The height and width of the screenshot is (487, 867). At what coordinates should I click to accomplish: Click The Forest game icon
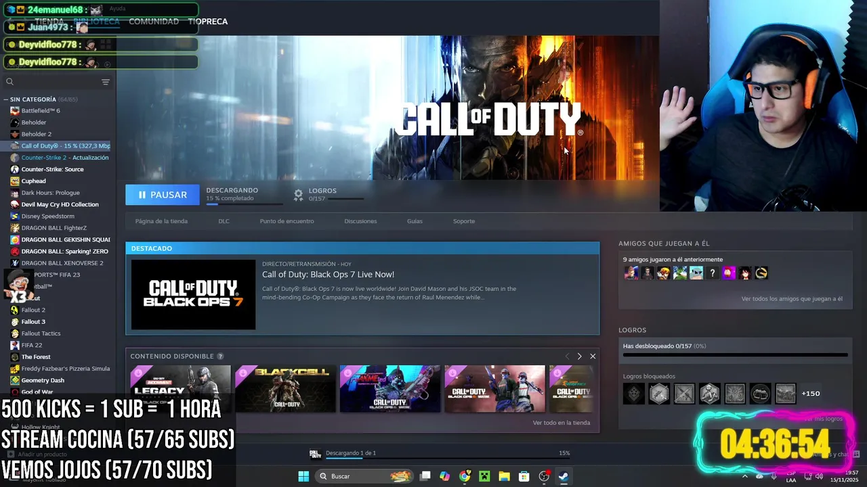(x=15, y=356)
